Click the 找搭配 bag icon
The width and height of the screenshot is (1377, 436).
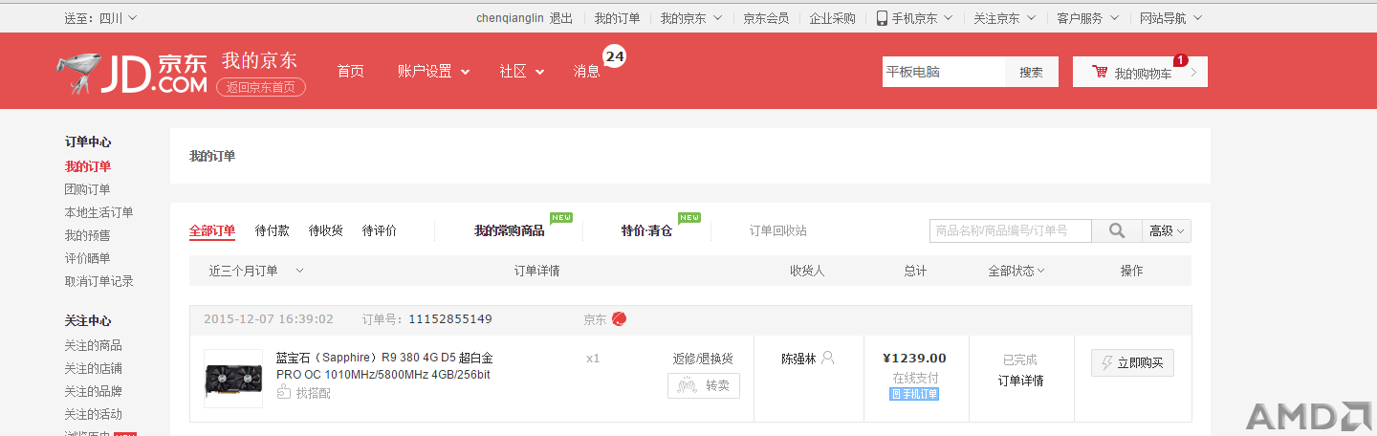(283, 392)
